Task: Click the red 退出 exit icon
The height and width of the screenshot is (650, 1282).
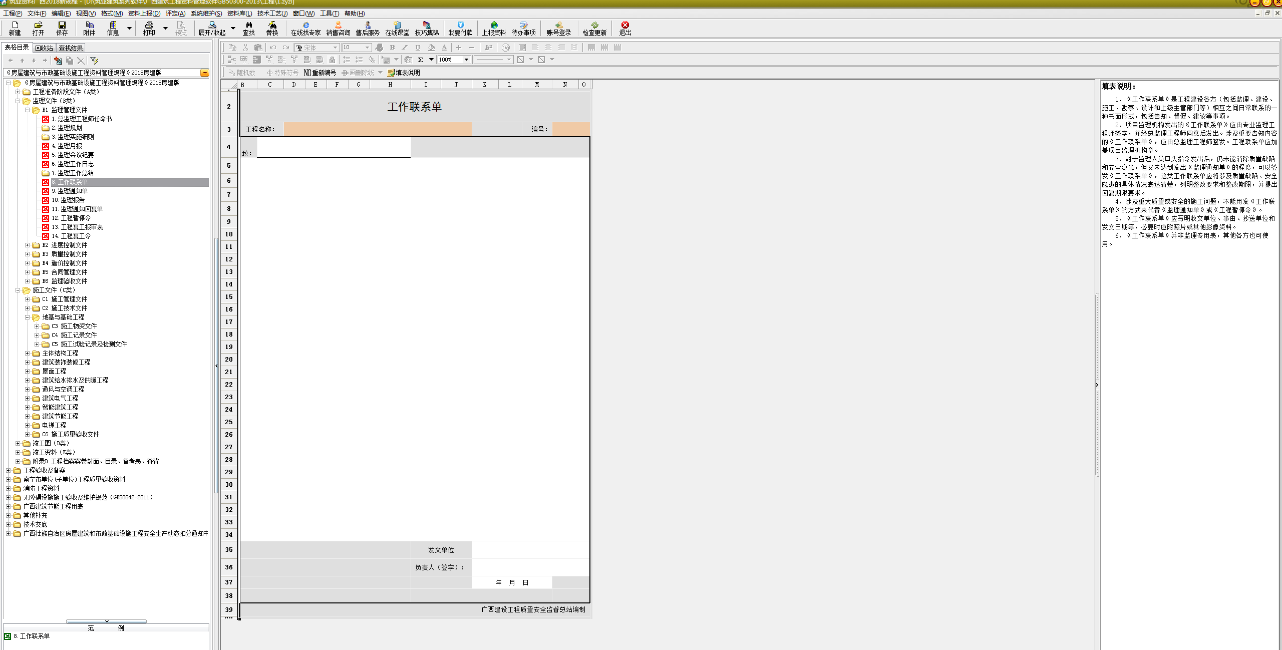Action: (x=625, y=28)
